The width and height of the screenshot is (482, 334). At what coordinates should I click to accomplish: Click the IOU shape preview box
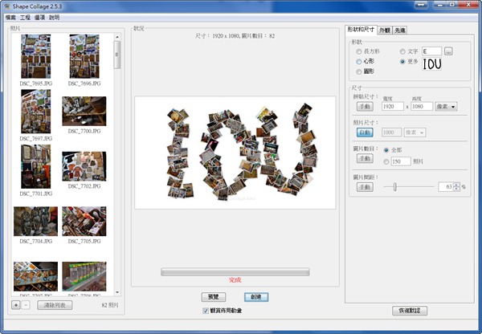click(x=432, y=64)
